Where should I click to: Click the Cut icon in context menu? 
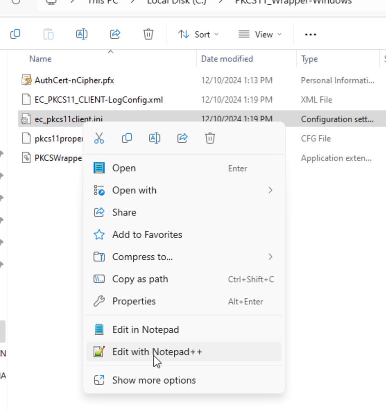click(99, 138)
